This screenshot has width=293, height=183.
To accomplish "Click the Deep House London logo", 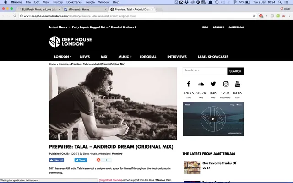I will 70,42.
